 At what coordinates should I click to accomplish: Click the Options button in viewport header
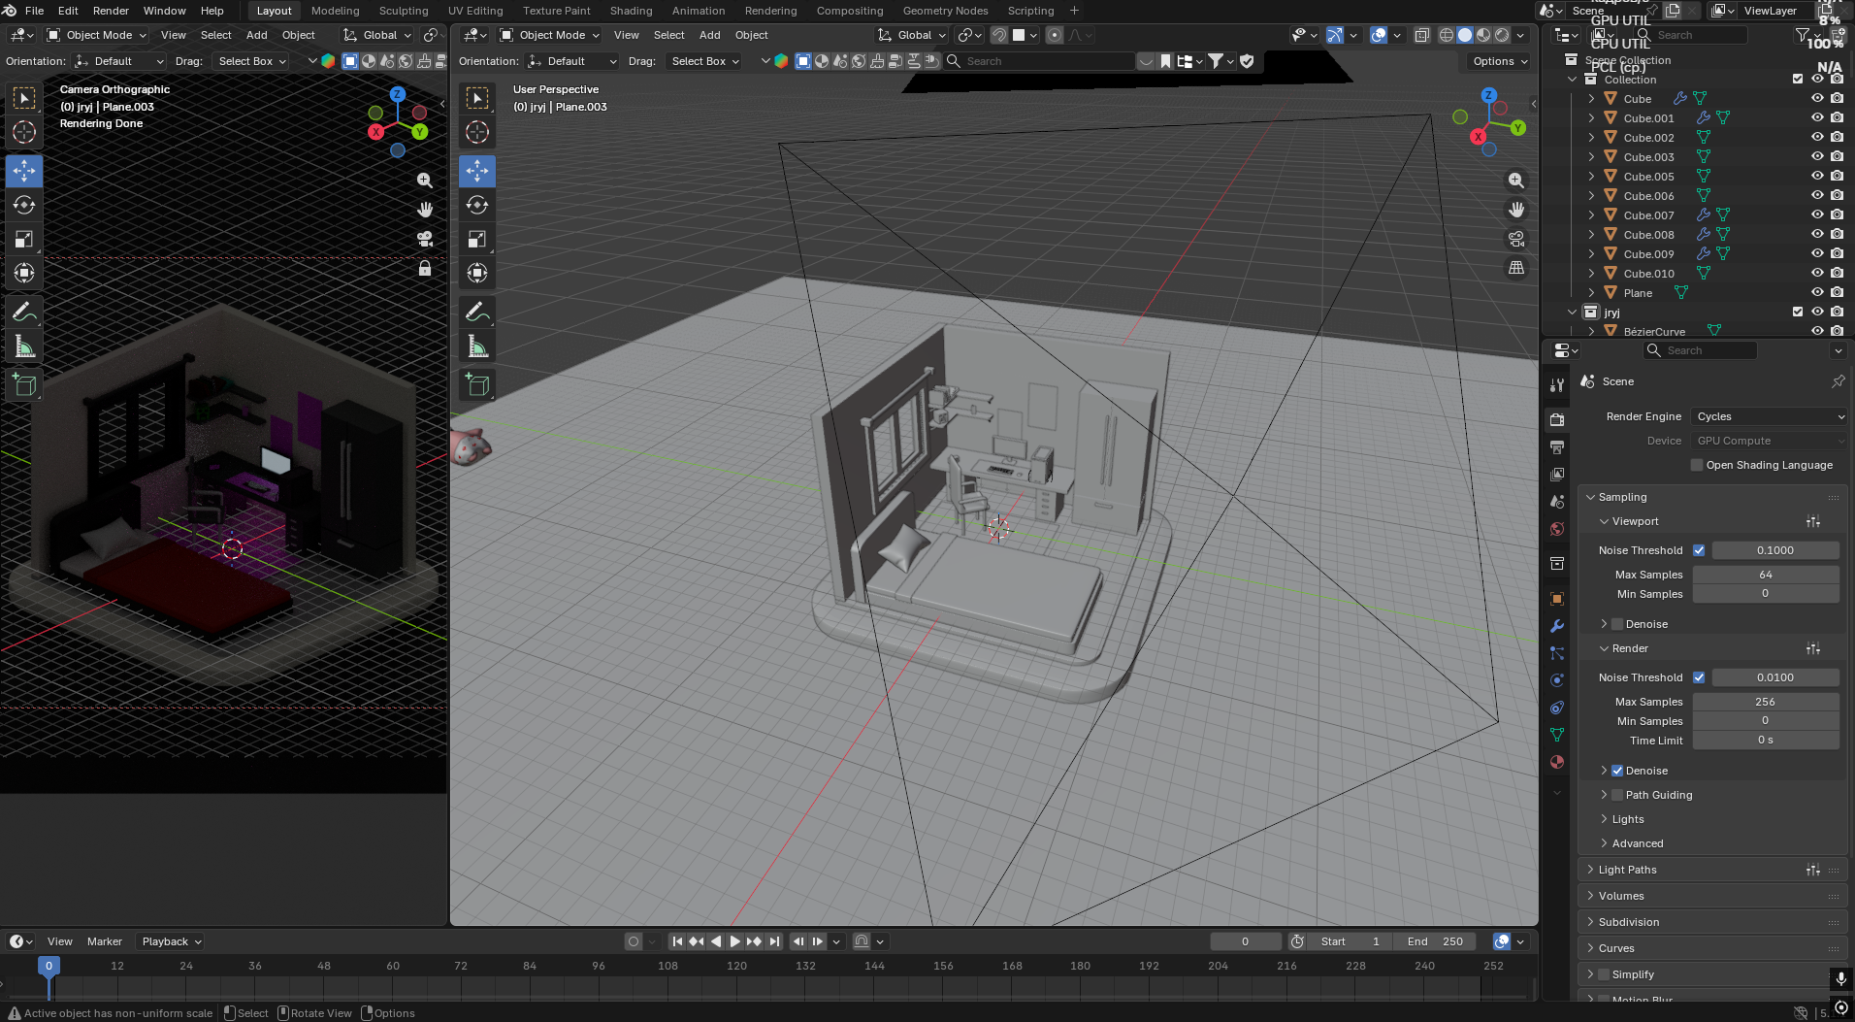(1499, 61)
